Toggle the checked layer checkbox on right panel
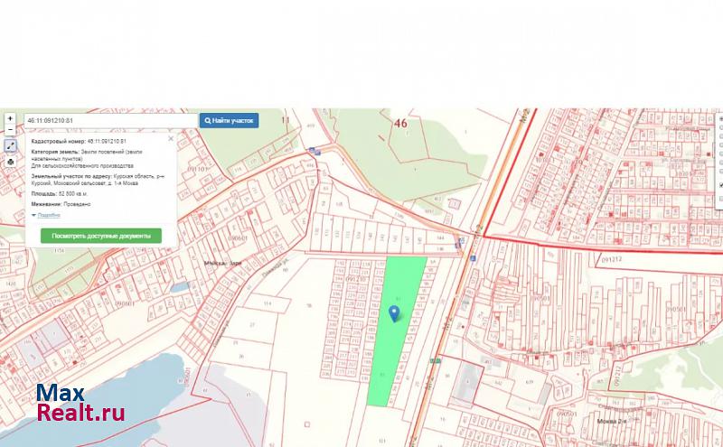Viewport: 723px width, 447px height. tap(720, 183)
